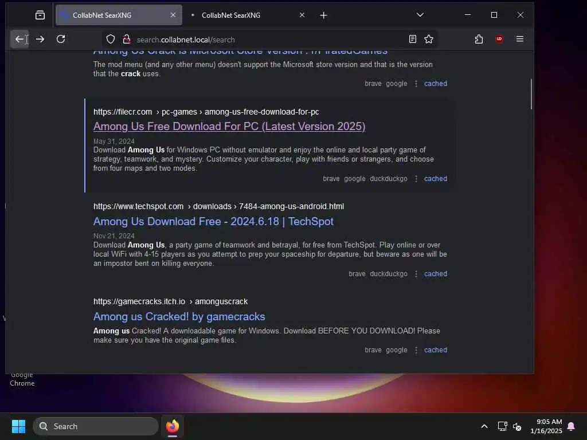The image size is (587, 440).
Task: Go forward using the forward arrow
Action: [40, 39]
